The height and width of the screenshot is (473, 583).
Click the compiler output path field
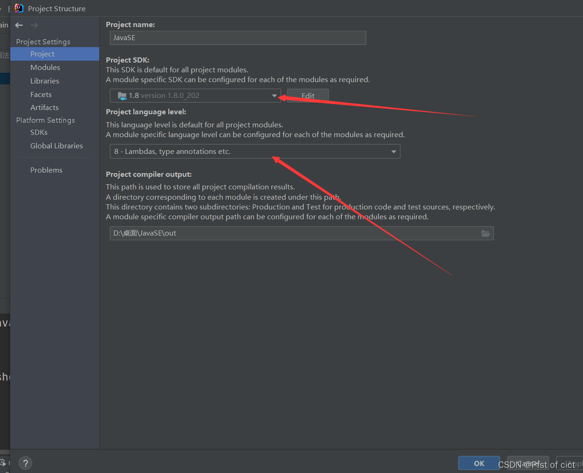pos(302,233)
